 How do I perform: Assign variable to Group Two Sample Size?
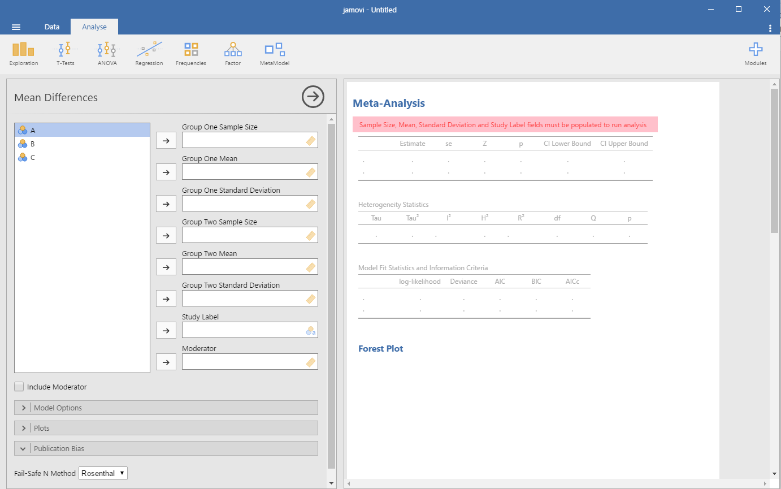(166, 235)
